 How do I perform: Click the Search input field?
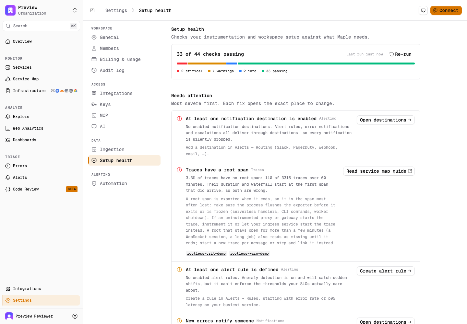(x=41, y=26)
